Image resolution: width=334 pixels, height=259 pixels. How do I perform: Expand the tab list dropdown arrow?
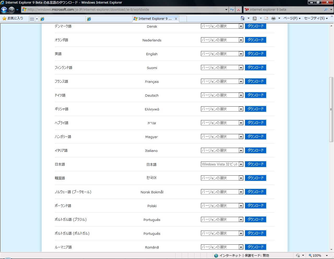(37, 19)
